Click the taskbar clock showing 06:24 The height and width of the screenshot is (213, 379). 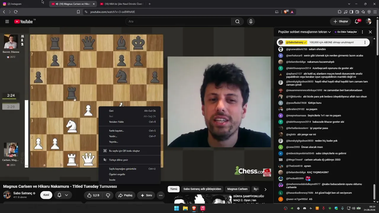pyautogui.click(x=370, y=208)
